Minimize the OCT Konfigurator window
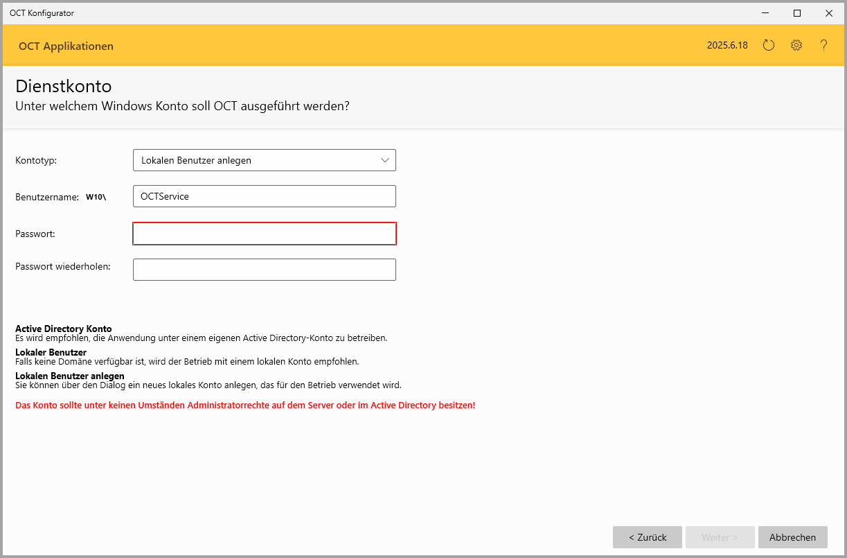 pos(765,13)
